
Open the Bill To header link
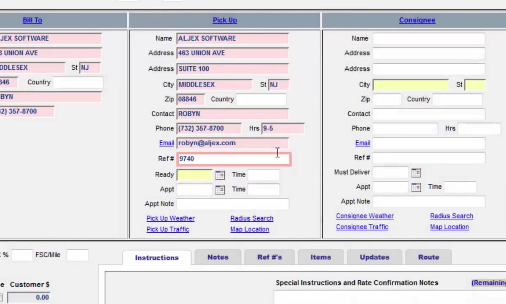coord(32,20)
